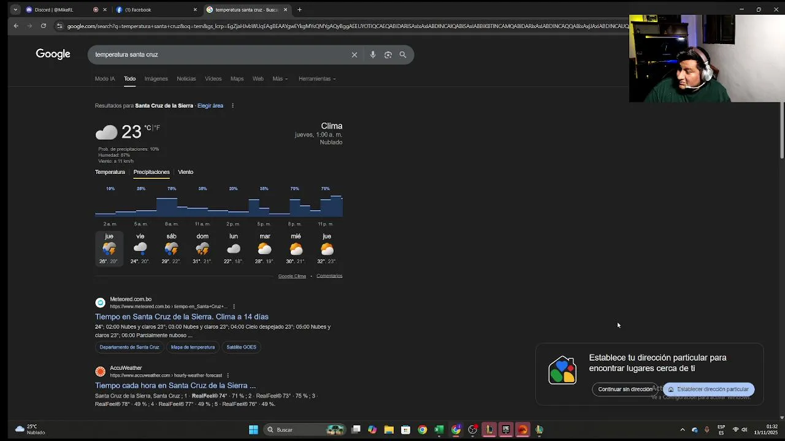The image size is (785, 441).
Task: Select Monday (lun) forecast day
Action: [233, 248]
